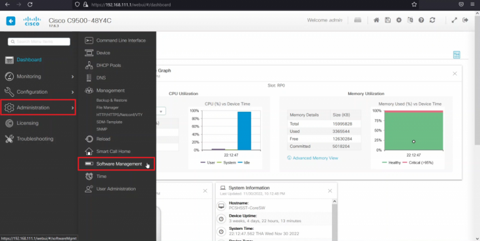Click the blue Idle CPU bar
This screenshot has width=480, height=241.
[x=244, y=131]
